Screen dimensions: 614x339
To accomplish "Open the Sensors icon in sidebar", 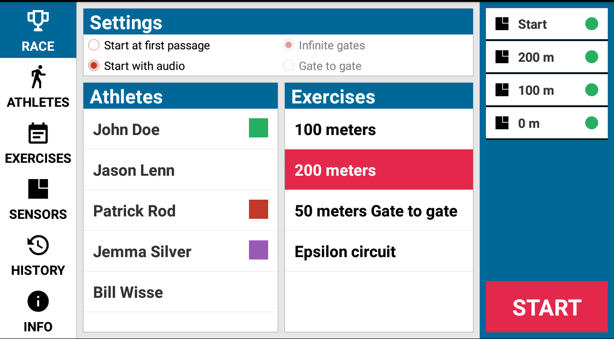I will pyautogui.click(x=38, y=189).
